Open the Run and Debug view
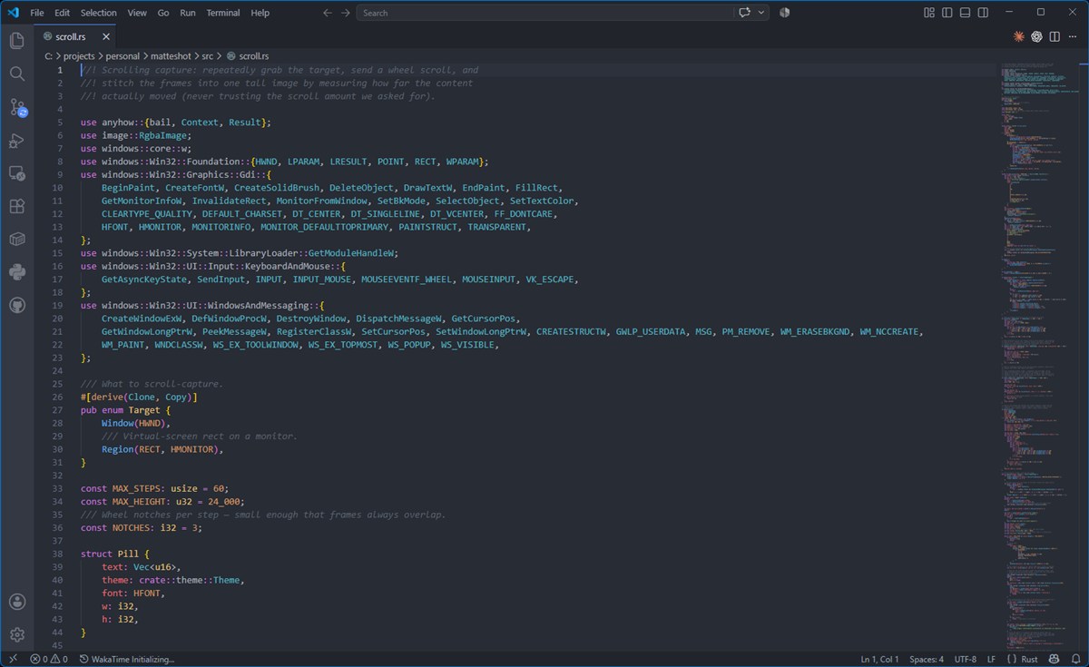Viewport: 1089px width, 667px height. [16, 141]
